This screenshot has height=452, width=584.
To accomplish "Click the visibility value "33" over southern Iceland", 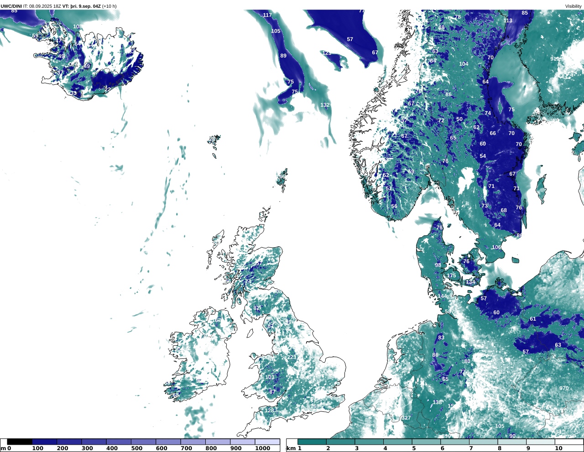I will pos(73,93).
